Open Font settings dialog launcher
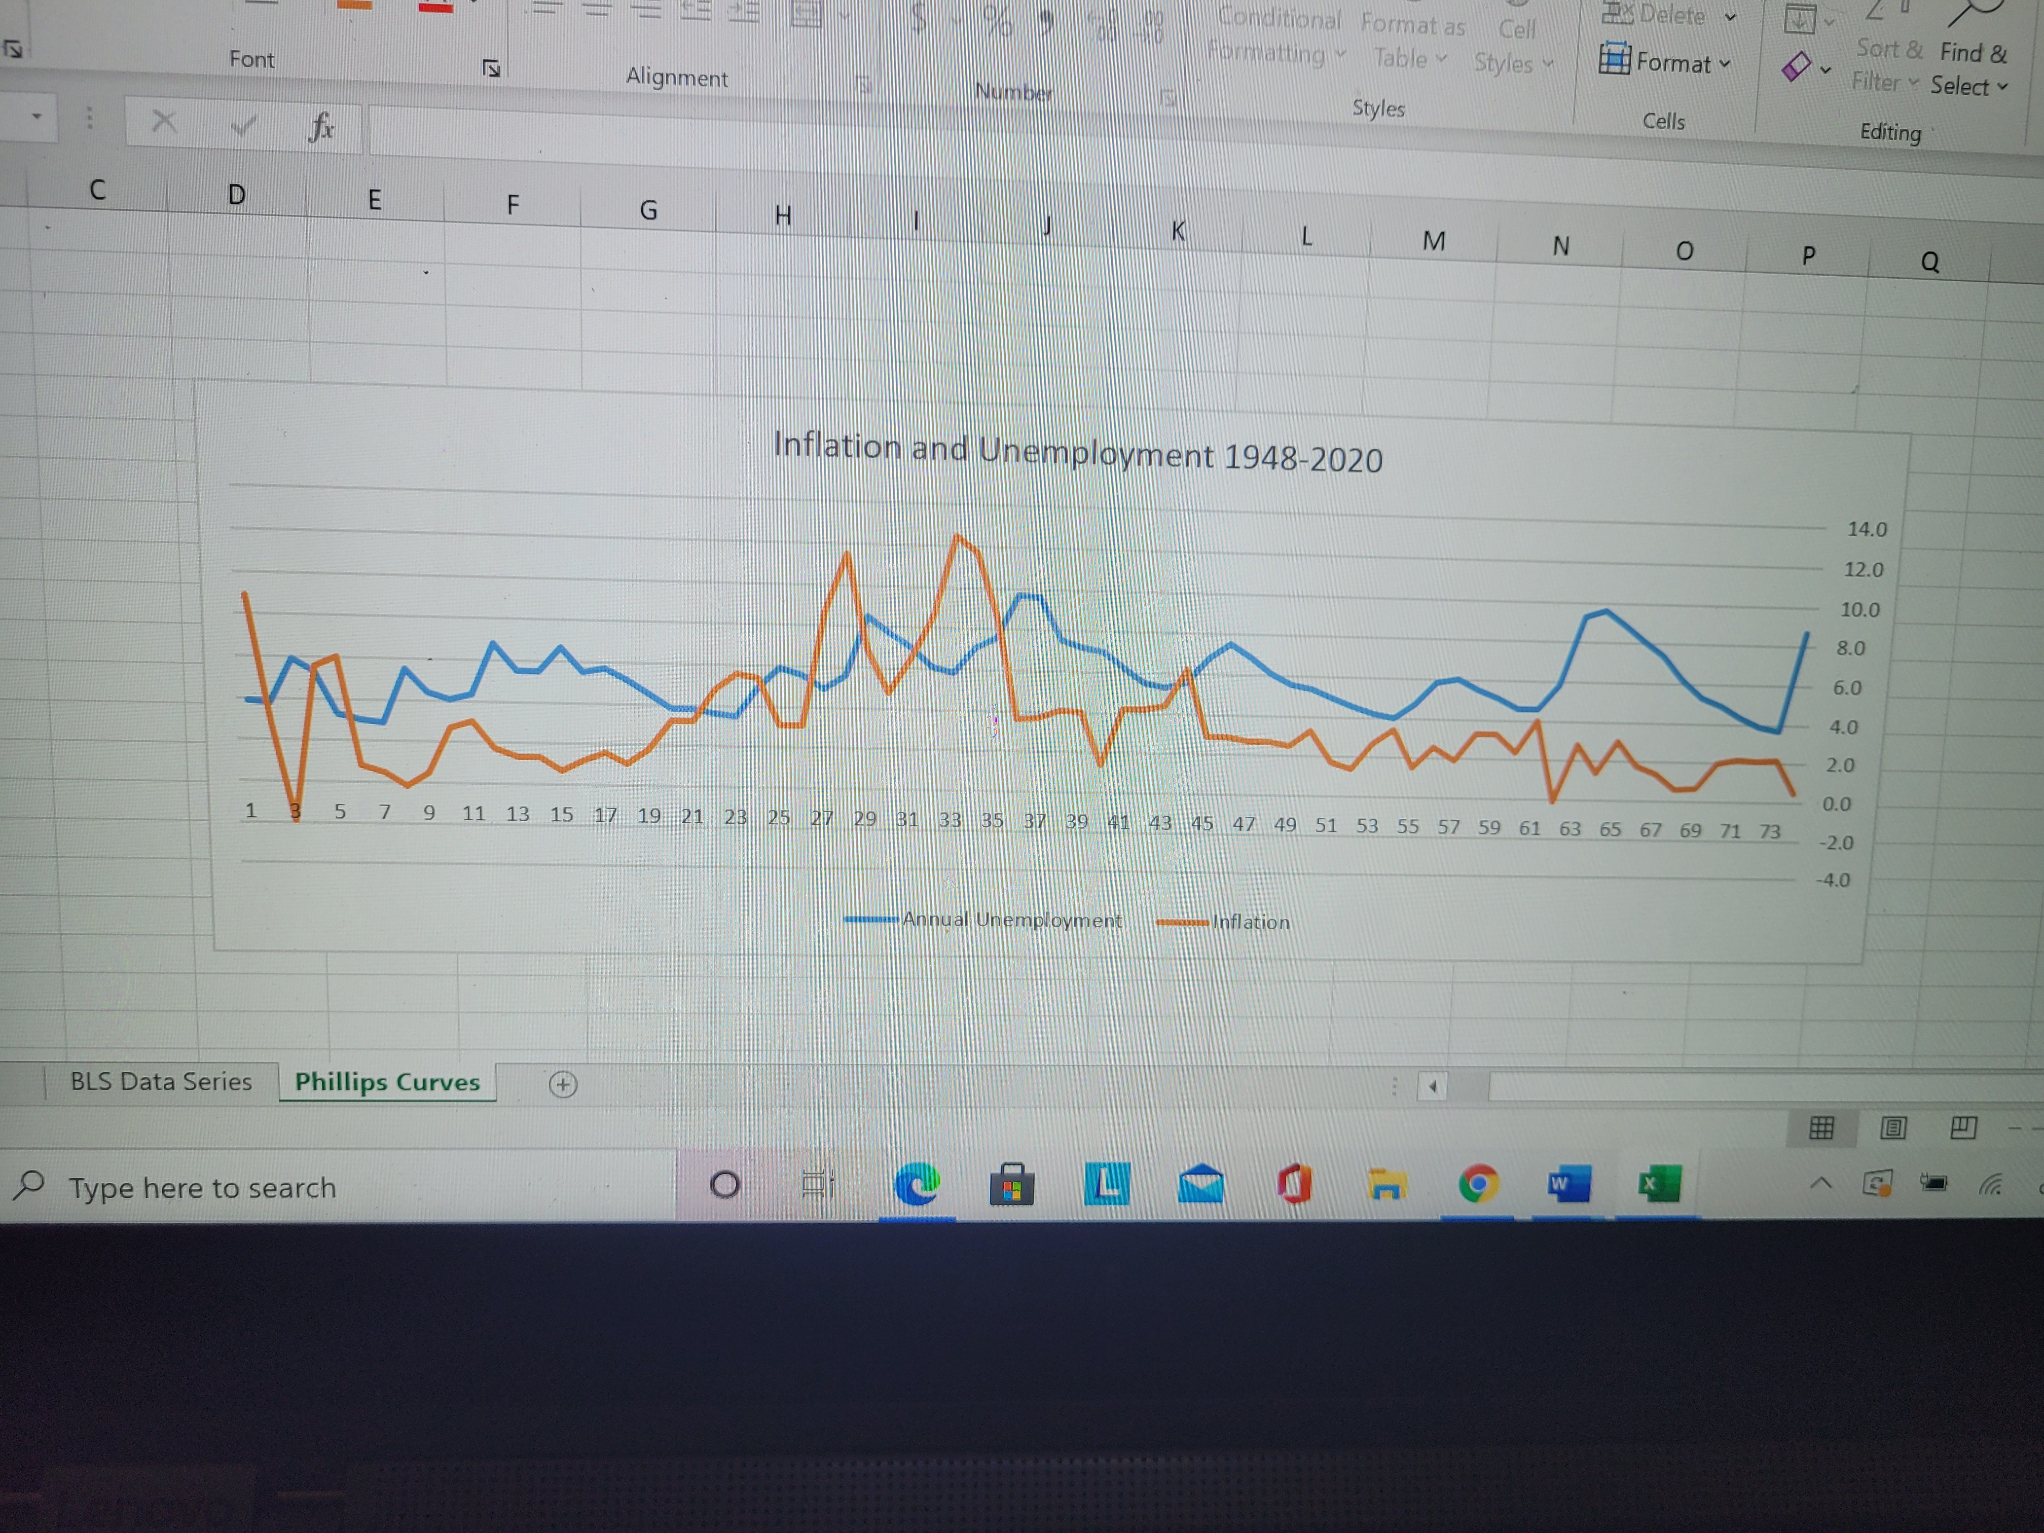The image size is (2044, 1533). [x=491, y=68]
